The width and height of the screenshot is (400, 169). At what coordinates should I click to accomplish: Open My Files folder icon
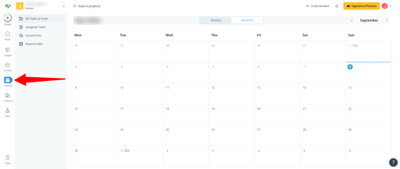point(8,65)
